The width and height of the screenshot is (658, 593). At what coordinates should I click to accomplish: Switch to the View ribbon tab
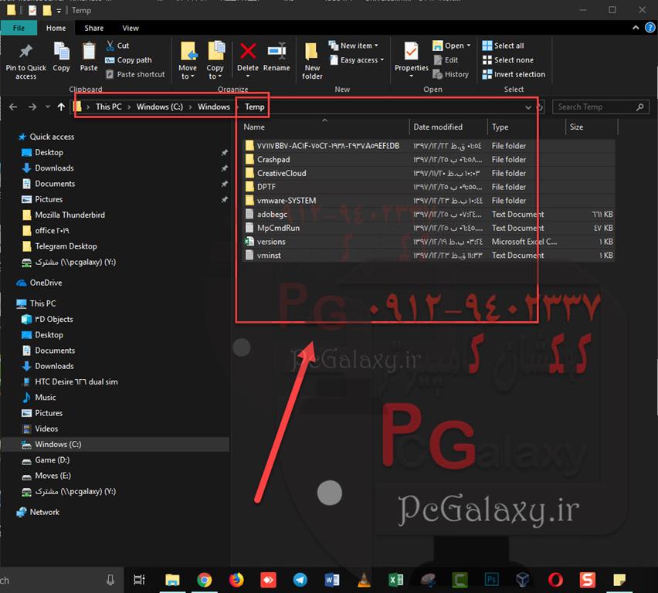click(131, 28)
